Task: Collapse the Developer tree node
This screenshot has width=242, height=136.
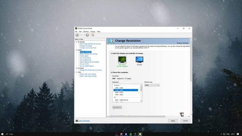Action: click(x=76, y=68)
